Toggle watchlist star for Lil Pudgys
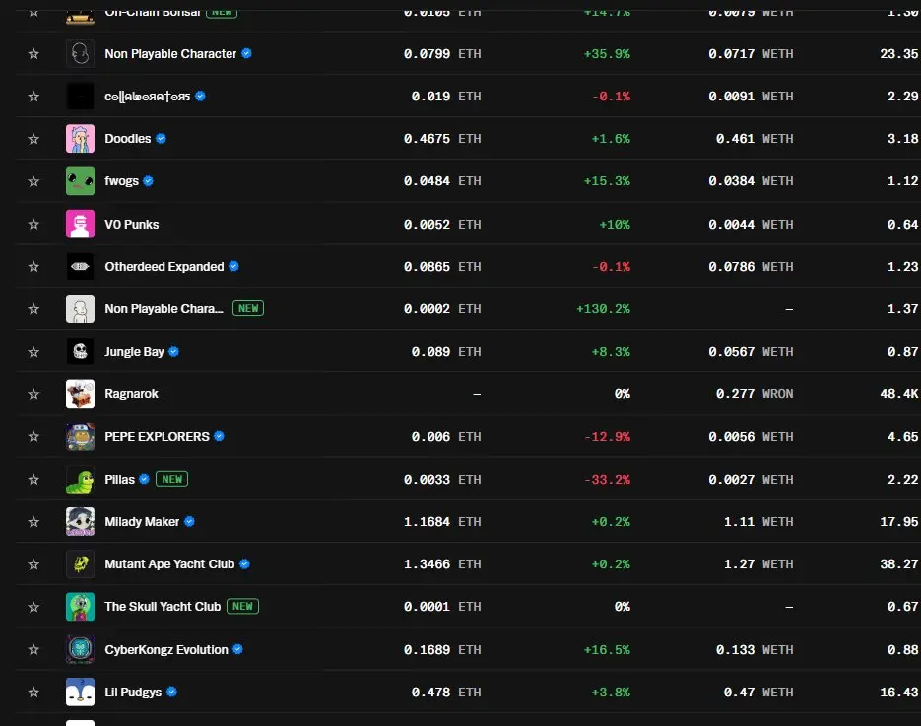The height and width of the screenshot is (726, 921). point(33,692)
